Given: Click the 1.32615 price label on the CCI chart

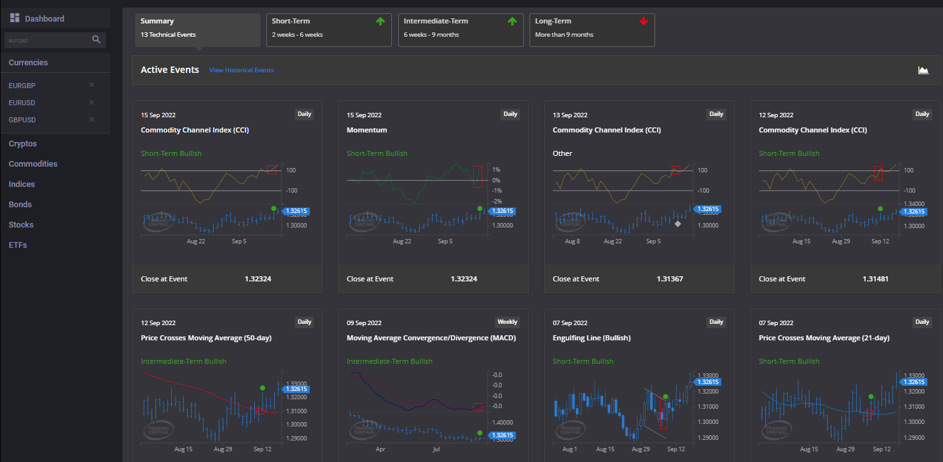Looking at the screenshot, I should pyautogui.click(x=296, y=211).
